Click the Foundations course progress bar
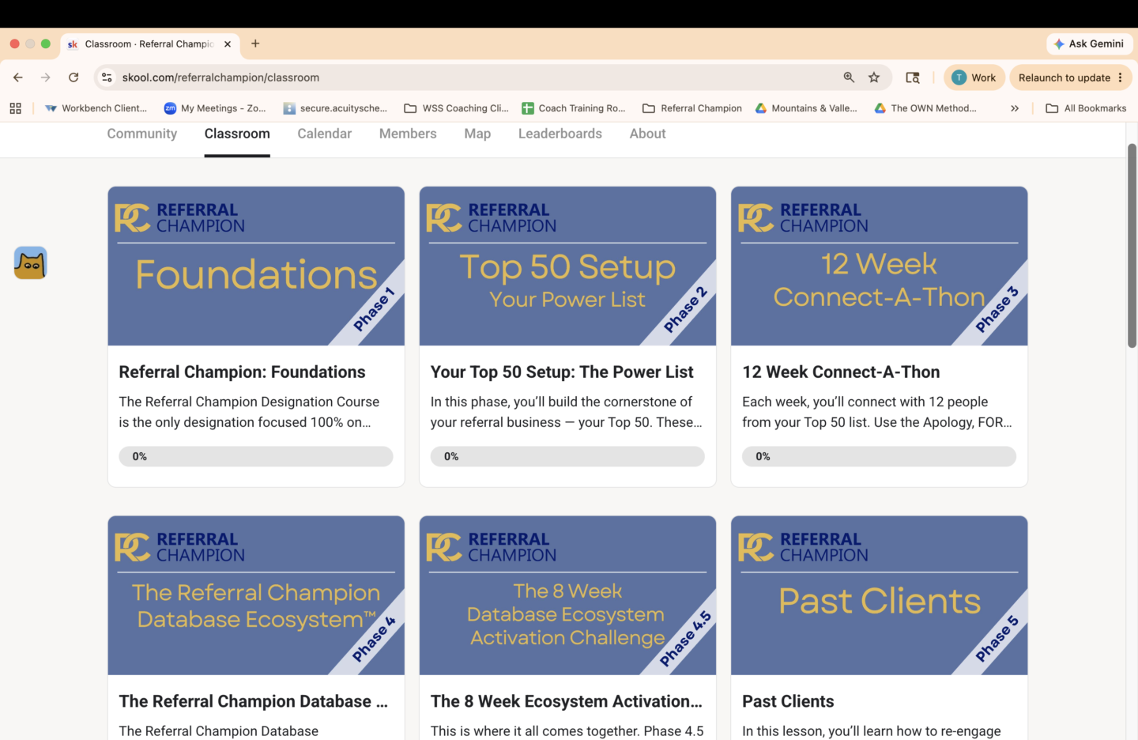Screen dimensions: 1138x740 click(x=256, y=456)
